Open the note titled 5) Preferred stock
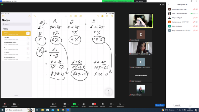 coord(16,43)
